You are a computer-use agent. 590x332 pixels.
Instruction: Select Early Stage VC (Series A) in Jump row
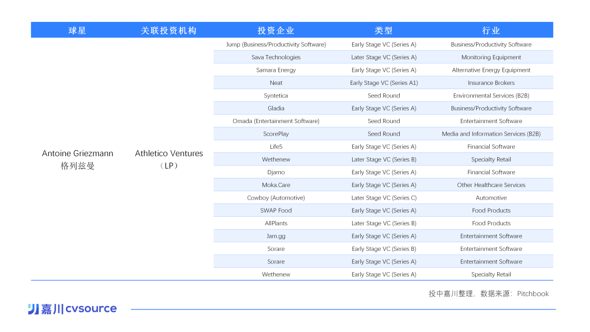tap(384, 45)
